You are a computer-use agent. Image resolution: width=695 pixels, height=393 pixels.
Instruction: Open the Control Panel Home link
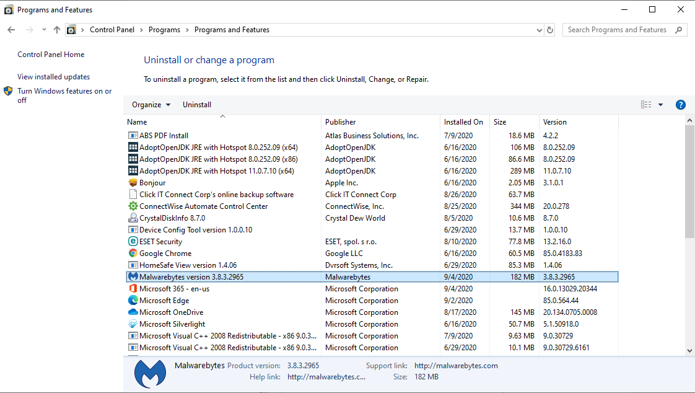pyautogui.click(x=51, y=55)
